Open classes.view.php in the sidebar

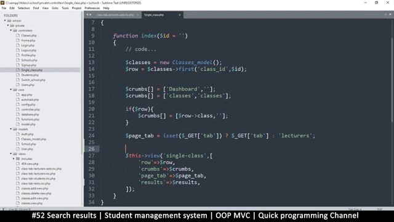pos(31,203)
